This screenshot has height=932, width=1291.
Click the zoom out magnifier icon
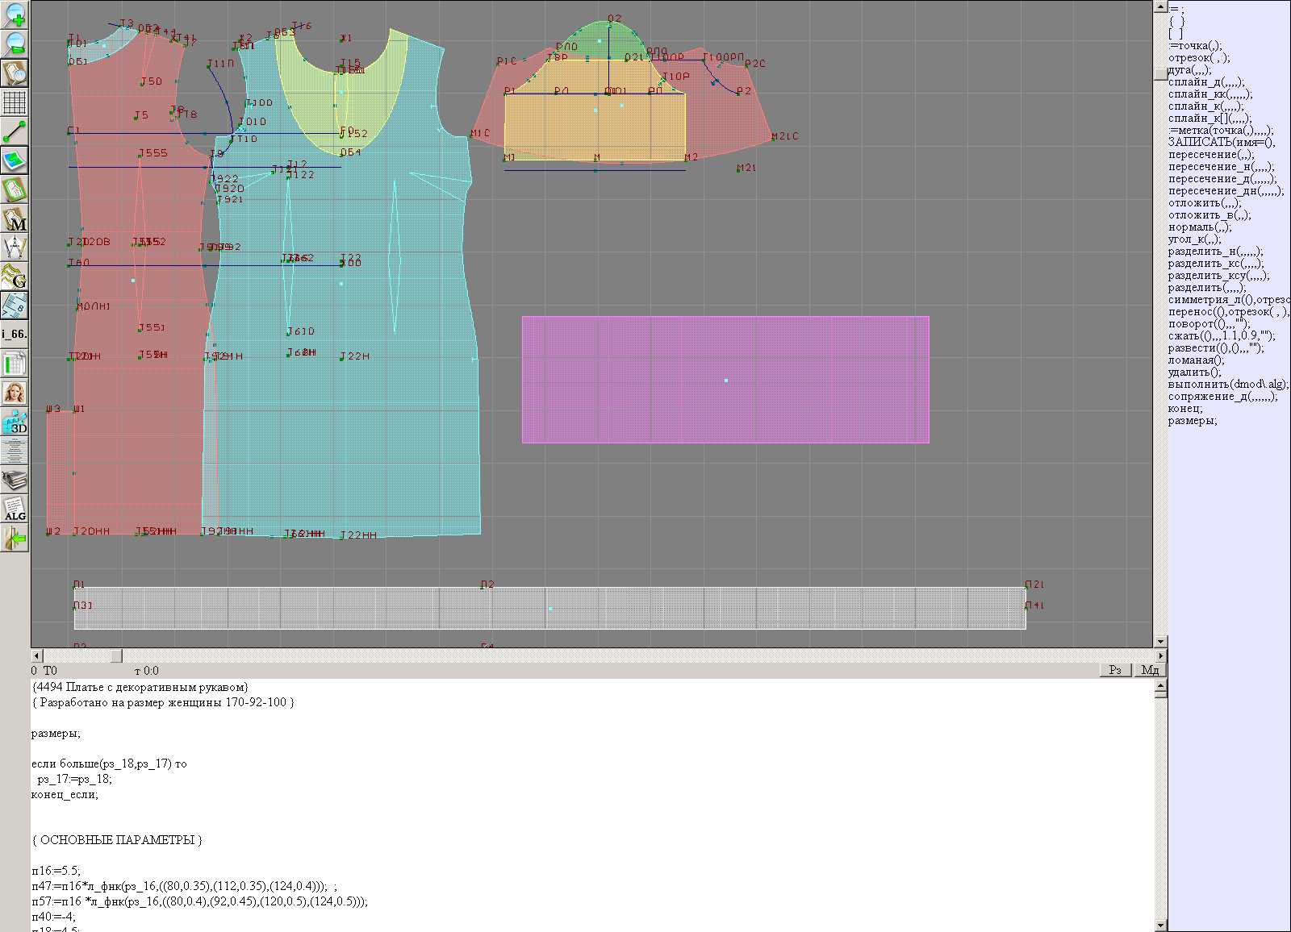[15, 43]
